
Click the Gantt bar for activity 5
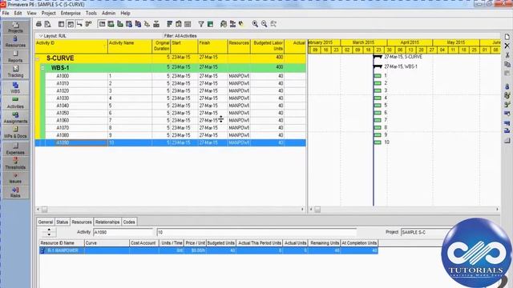click(378, 105)
